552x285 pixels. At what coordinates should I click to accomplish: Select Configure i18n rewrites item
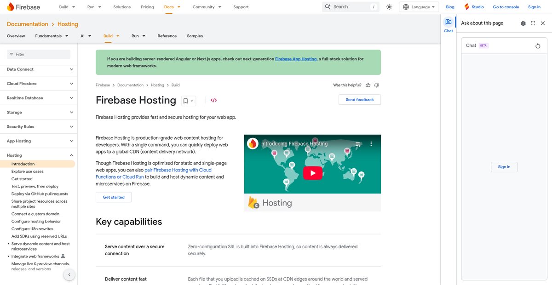pos(32,229)
